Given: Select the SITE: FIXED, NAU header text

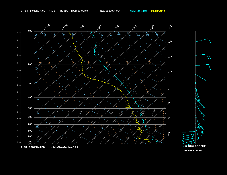Looking at the screenshot, I should [x=33, y=11].
